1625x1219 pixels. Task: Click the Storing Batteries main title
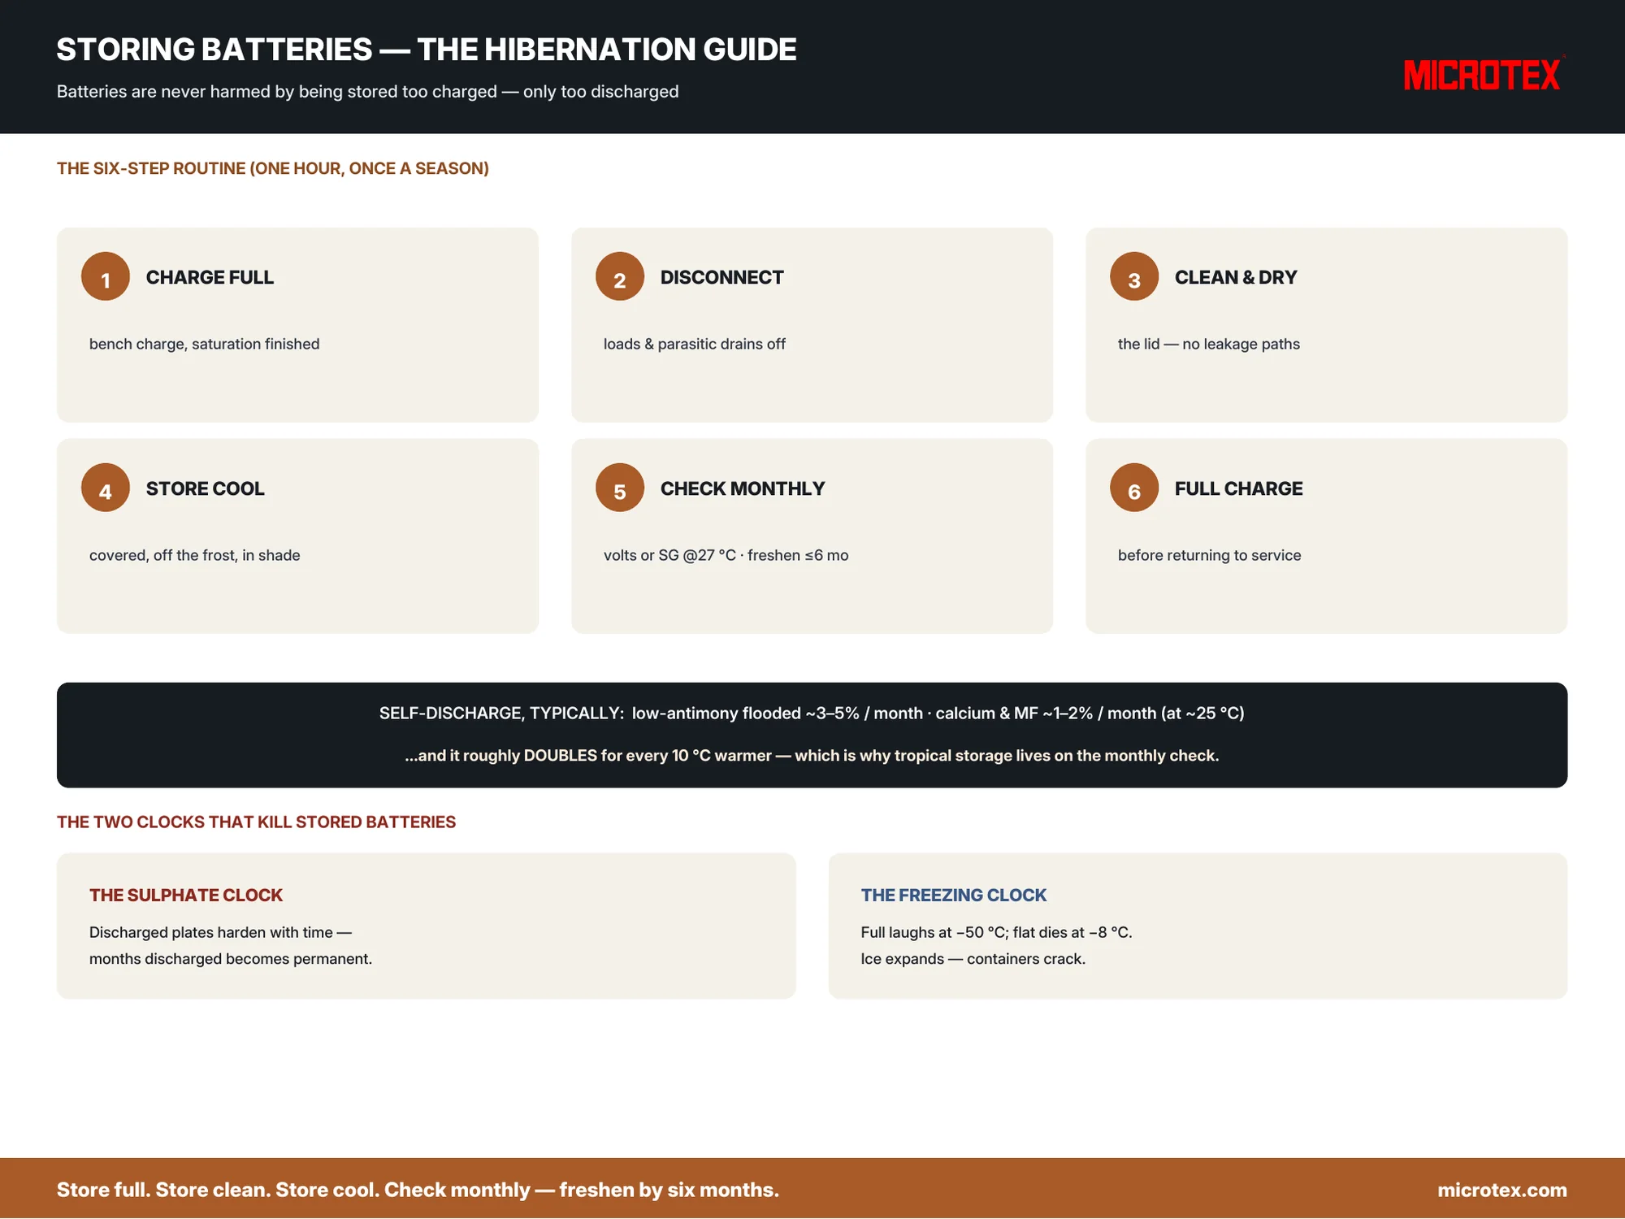click(x=427, y=50)
